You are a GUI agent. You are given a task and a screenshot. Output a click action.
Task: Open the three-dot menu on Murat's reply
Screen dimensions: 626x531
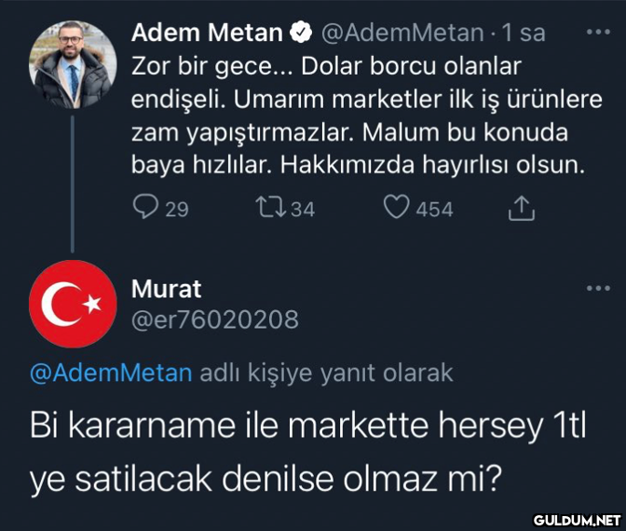click(x=598, y=288)
